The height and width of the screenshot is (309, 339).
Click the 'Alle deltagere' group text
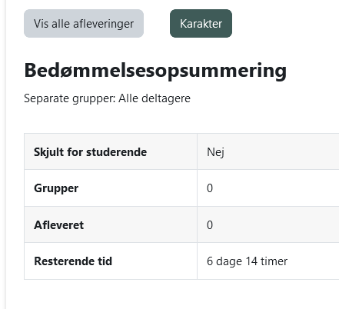(x=155, y=98)
